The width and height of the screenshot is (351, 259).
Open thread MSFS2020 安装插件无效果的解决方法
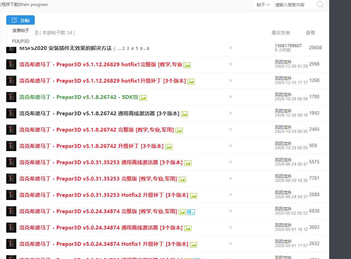65,48
